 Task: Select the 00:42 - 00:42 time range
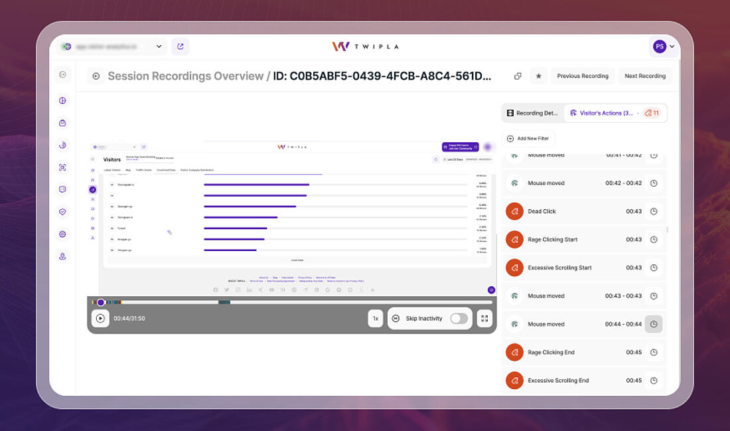(x=623, y=183)
